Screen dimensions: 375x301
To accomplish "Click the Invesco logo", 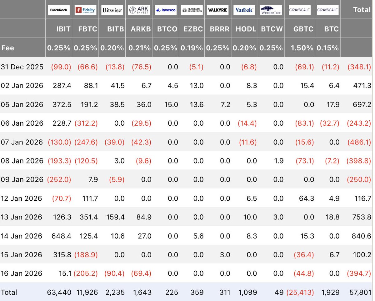I will pyautogui.click(x=166, y=10).
